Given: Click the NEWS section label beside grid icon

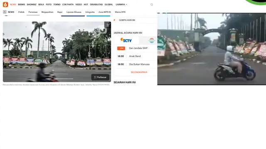Looking at the screenshot, I should (x=11, y=12).
